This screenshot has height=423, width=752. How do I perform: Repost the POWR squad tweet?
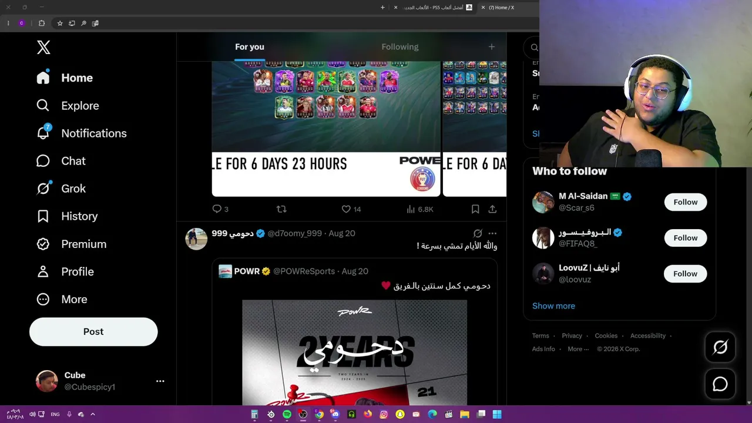[x=281, y=209]
